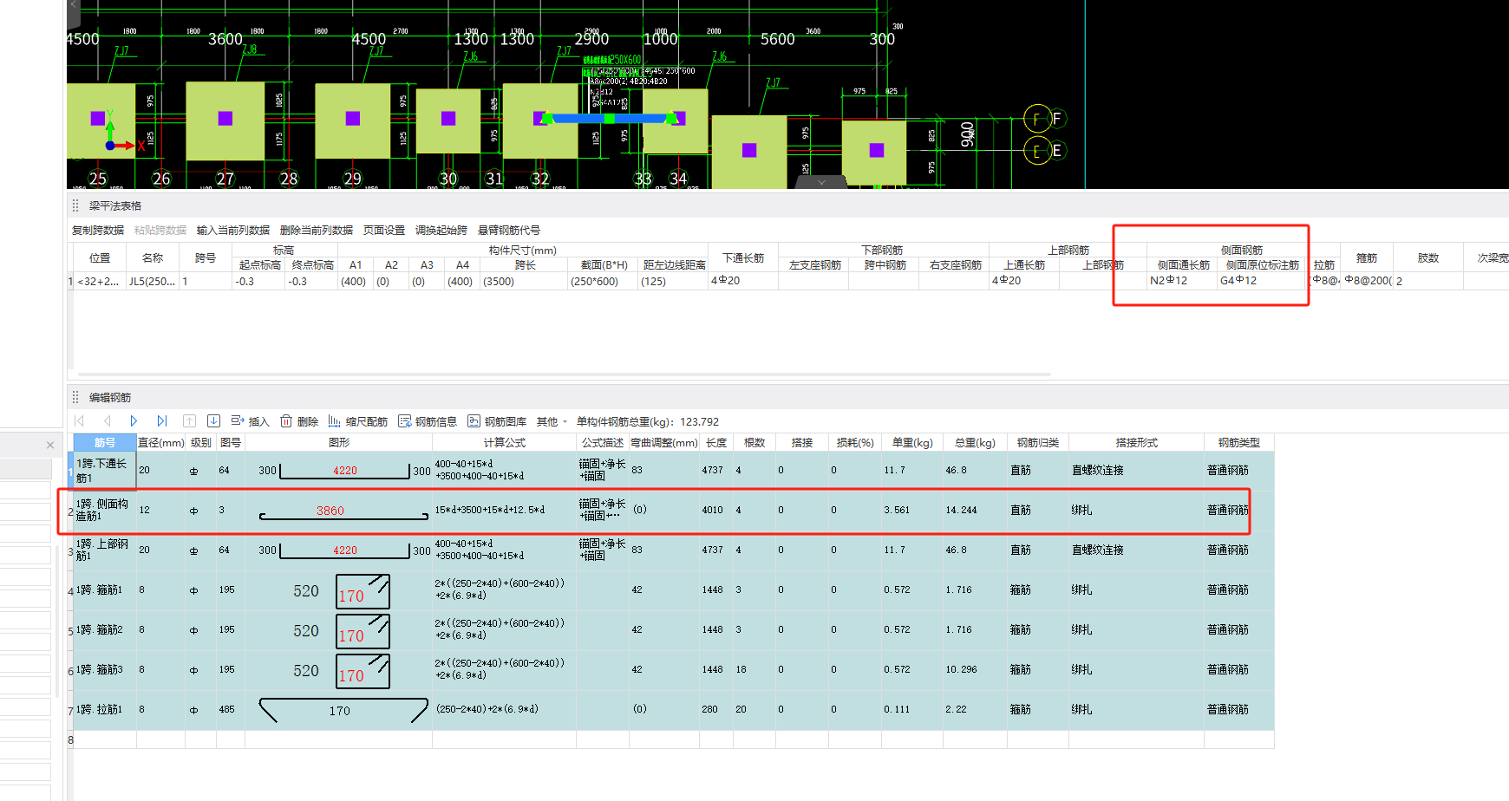Screen dimensions: 1509x801
Task: Expand the 其他 dropdown menu
Action: [552, 421]
